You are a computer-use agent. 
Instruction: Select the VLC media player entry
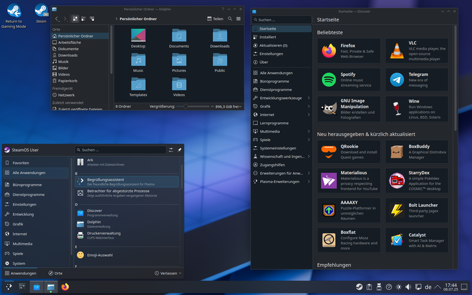417,51
